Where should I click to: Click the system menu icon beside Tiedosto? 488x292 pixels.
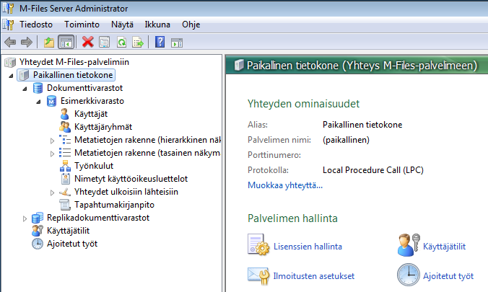(x=8, y=25)
